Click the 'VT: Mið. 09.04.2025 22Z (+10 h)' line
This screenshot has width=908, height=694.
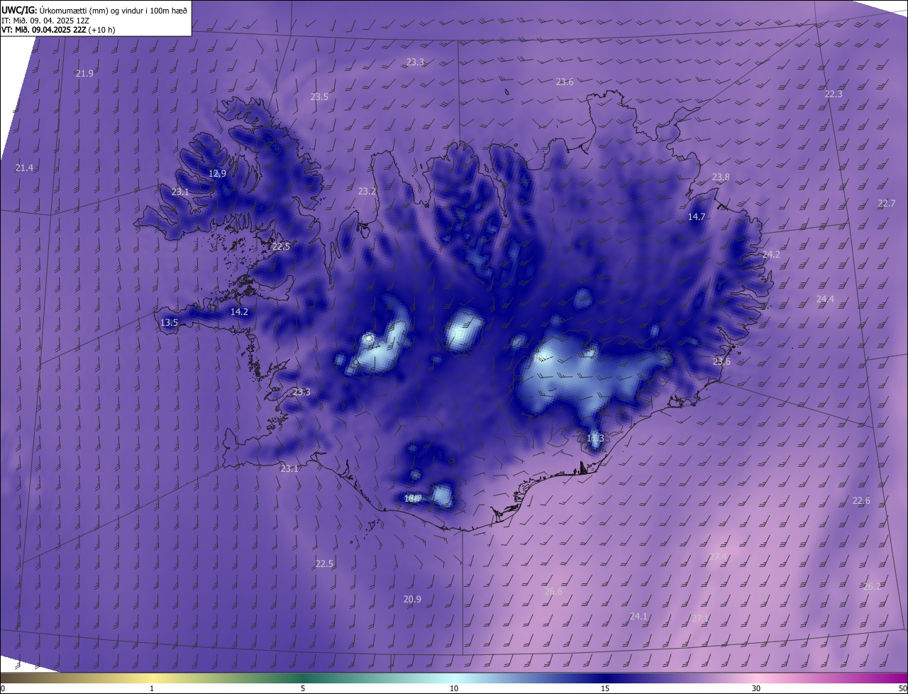coord(58,30)
